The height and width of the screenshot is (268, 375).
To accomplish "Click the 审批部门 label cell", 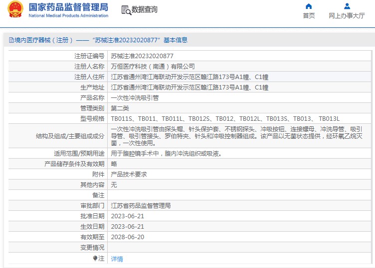I will point(58,205).
